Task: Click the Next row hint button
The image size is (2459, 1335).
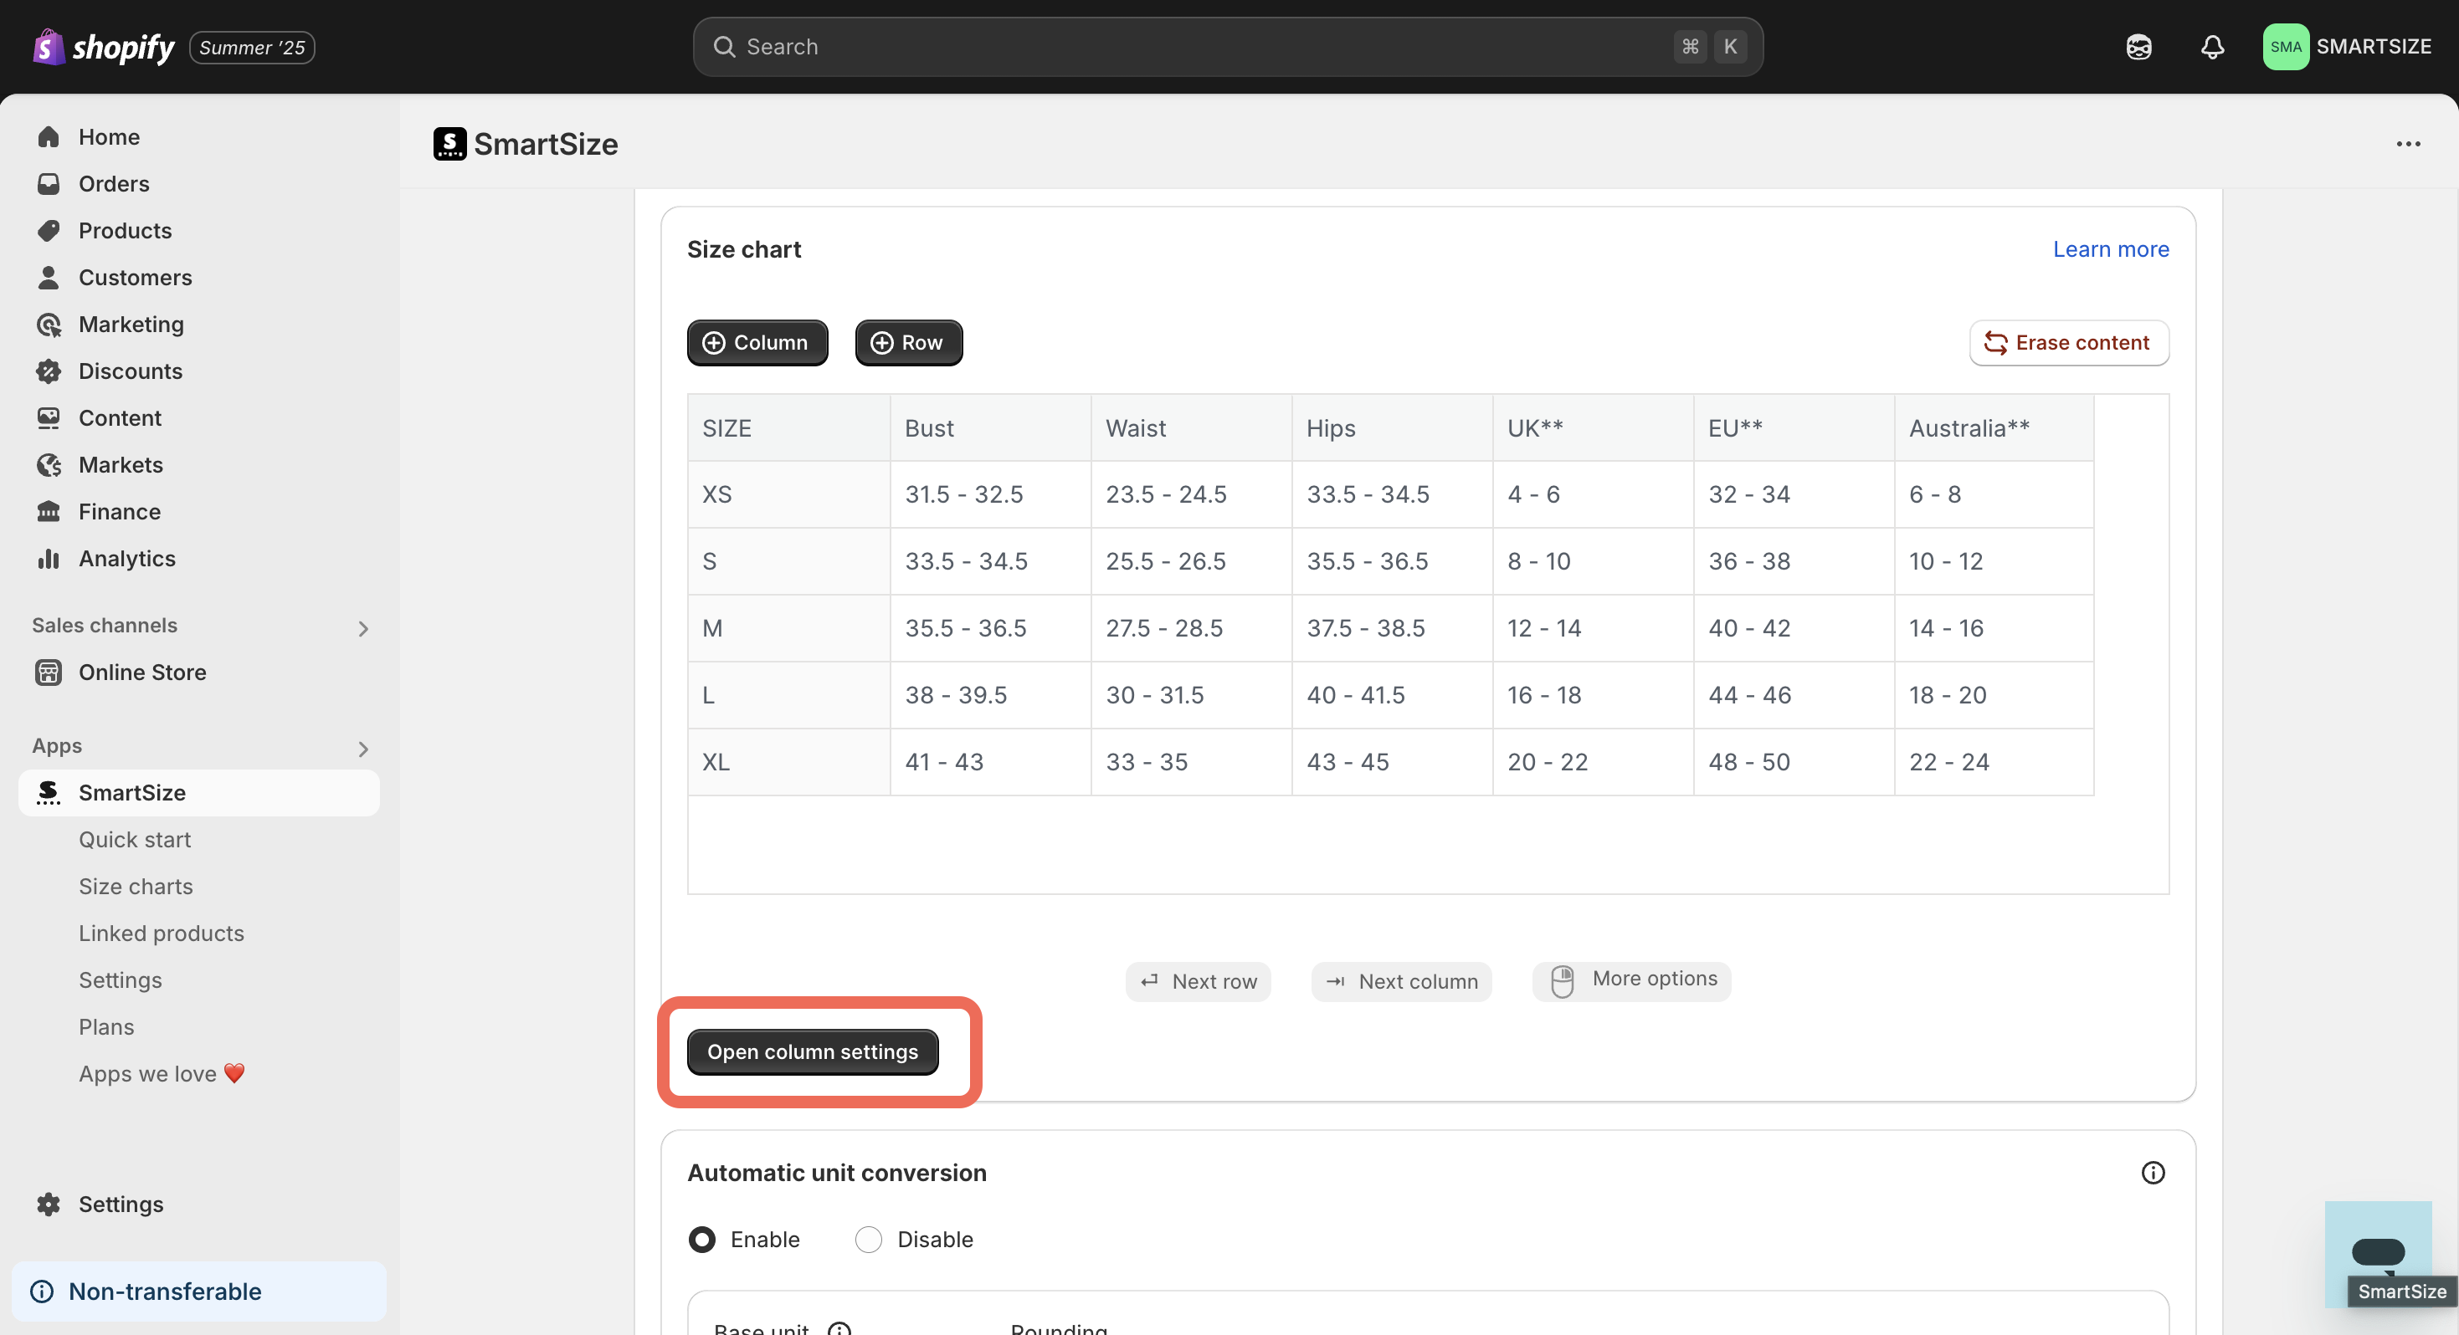Action: [x=1198, y=981]
